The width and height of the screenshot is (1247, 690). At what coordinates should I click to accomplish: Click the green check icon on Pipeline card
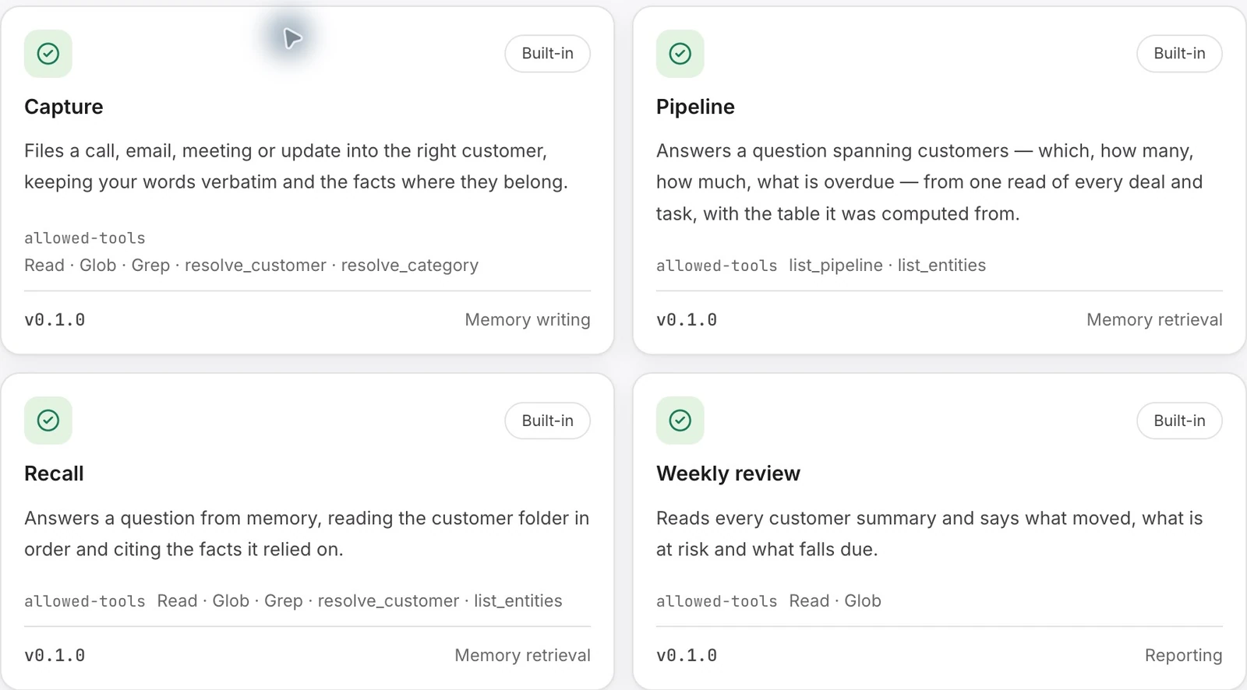680,54
